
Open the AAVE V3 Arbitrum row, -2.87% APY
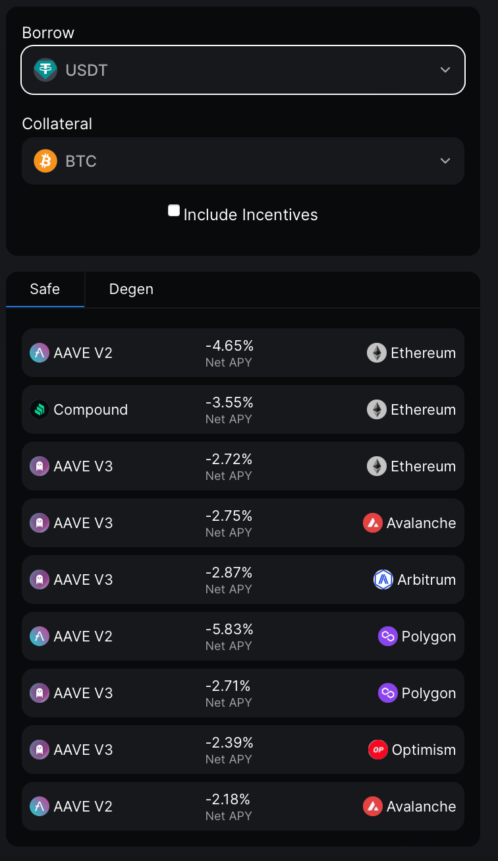[x=242, y=579]
